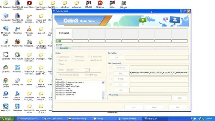215x121 pixels.
Task: Launch Kingo ROOT desktop shortcut
Action: [x=6, y=108]
